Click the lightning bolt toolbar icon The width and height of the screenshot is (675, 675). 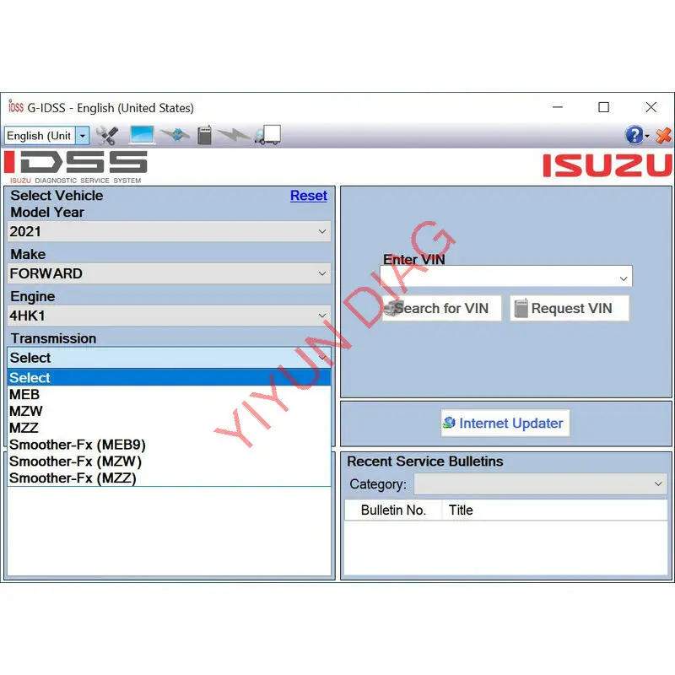234,135
